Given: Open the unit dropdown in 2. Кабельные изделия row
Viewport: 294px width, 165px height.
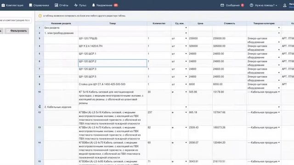Looking at the screenshot, I should [x=186, y=107].
